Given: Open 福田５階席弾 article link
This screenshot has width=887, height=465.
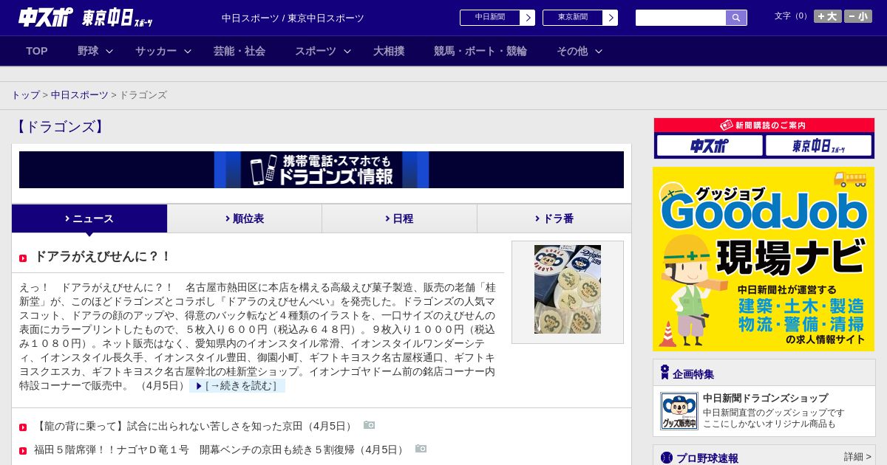Looking at the screenshot, I should click(222, 449).
